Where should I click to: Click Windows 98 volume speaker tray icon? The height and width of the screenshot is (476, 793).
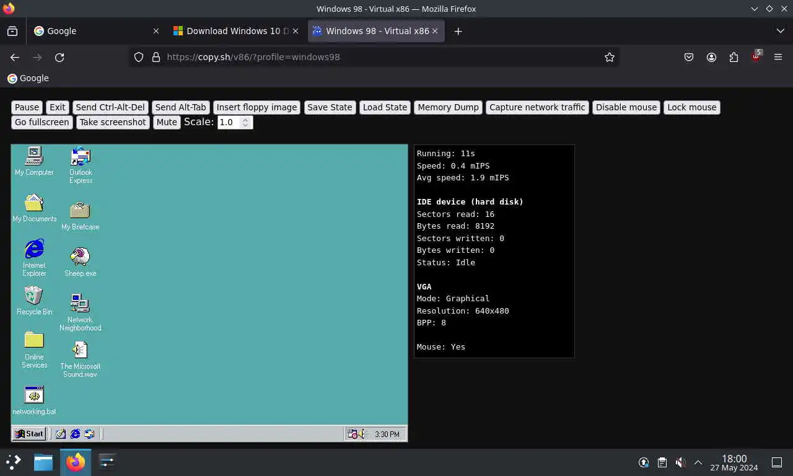(362, 434)
